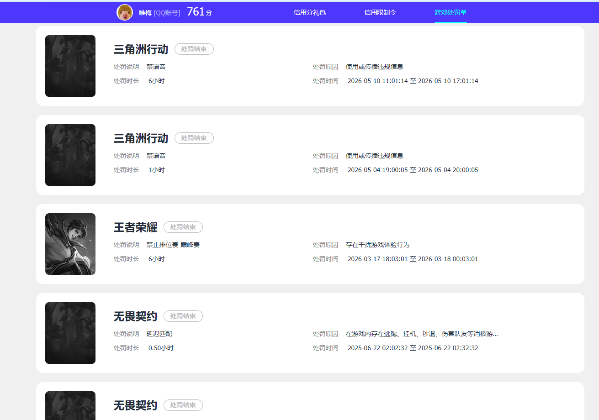Viewport: 599px width, 420px height.
Task: Click the user avatar in header
Action: click(125, 13)
